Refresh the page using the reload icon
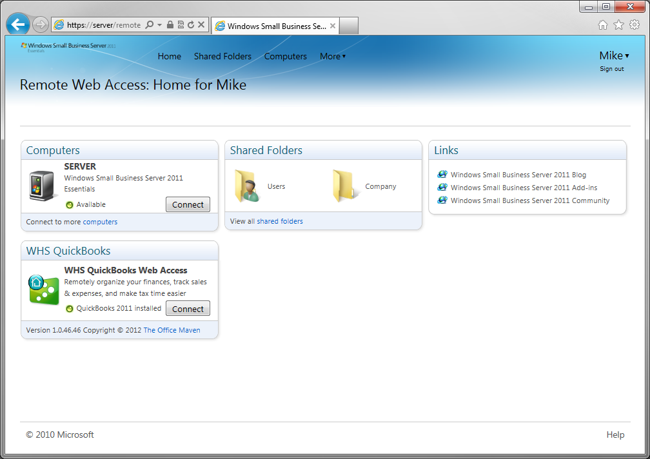This screenshot has height=459, width=650. [191, 25]
